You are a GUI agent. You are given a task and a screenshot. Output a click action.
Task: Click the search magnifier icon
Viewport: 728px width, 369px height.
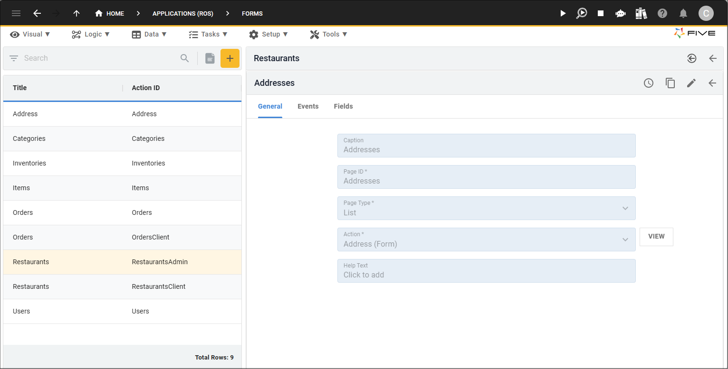pos(185,58)
